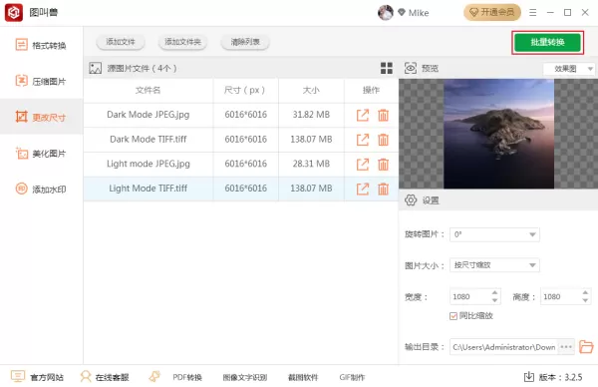Increase width value with up arrow
This screenshot has width=598, height=387.
pos(494,292)
